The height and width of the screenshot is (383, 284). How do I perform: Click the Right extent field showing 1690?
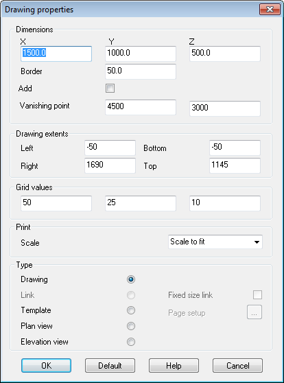click(x=110, y=165)
